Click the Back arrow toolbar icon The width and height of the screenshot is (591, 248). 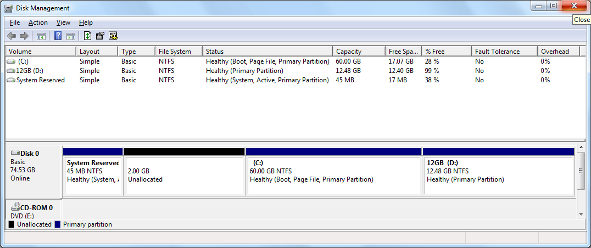[12, 36]
